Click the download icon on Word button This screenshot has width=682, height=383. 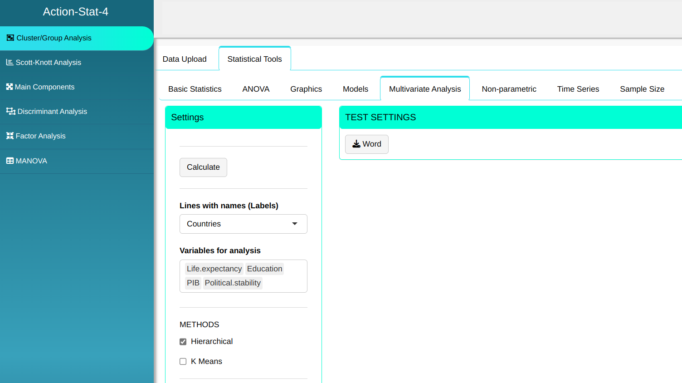356,144
